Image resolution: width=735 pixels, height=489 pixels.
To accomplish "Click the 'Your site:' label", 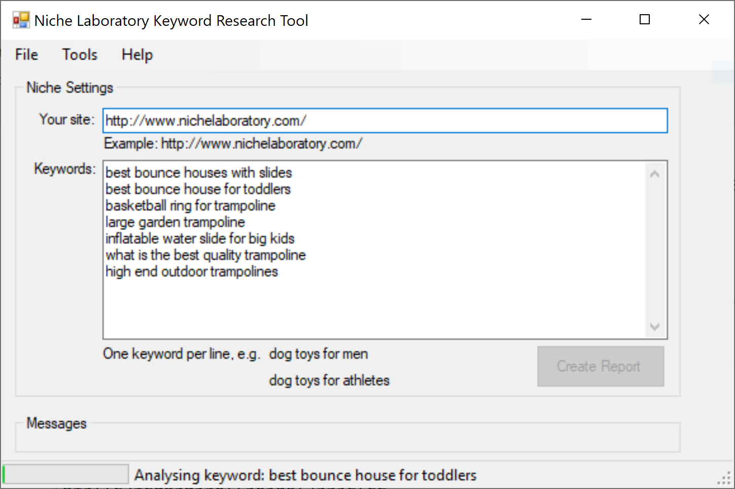I will (67, 120).
